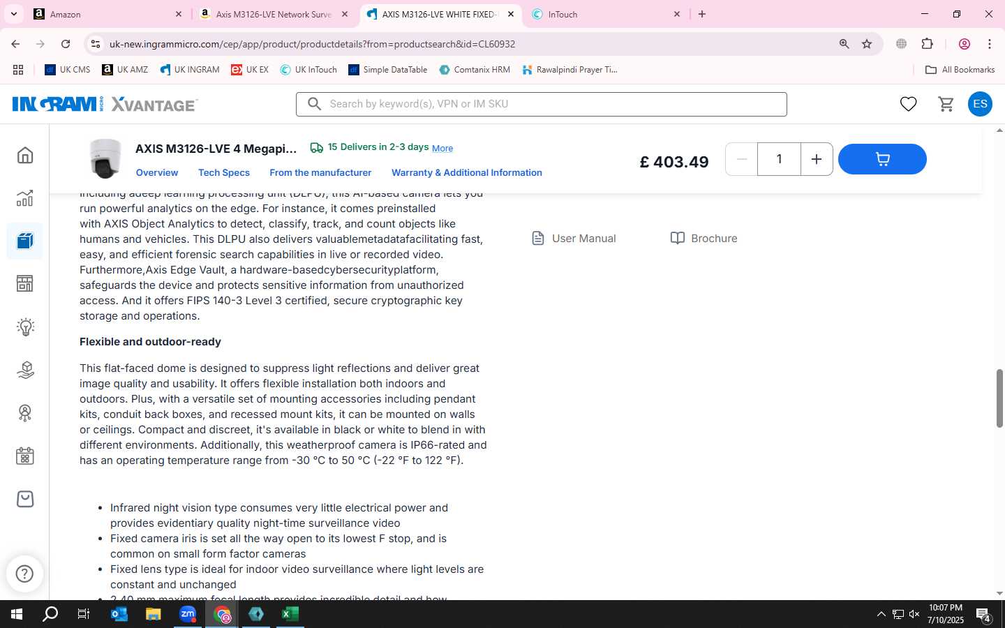Open the page zoom magnifier icon
Viewport: 1005px width, 628px height.
(x=844, y=44)
